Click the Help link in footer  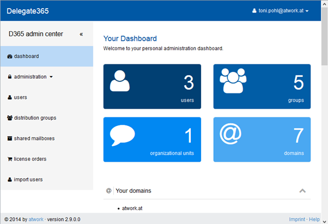click(x=314, y=220)
